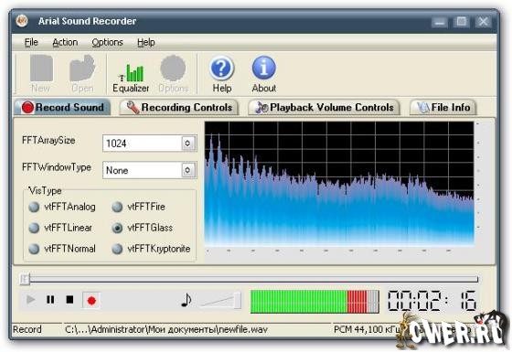Switch to the Record Sound tab
Screen dimensions: 512x352
tap(62, 107)
